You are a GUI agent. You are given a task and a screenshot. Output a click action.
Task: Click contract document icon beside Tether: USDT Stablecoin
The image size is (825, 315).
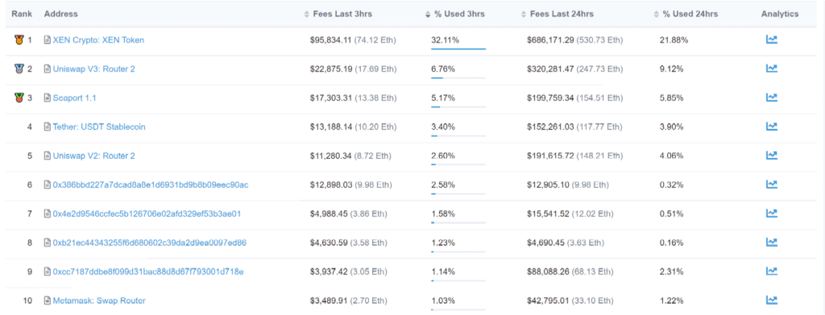pos(48,126)
